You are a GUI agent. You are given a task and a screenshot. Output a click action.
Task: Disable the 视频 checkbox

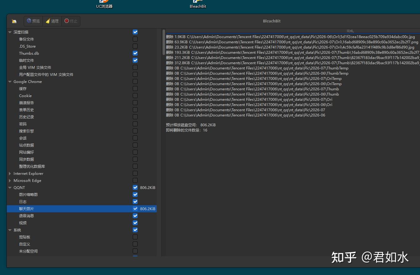[x=135, y=223]
